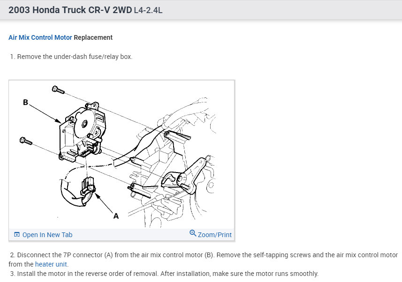Viewport: 402px width, 282px height.
Task: Click the lower self-tapping screw in the diagram
Action: pos(26,141)
